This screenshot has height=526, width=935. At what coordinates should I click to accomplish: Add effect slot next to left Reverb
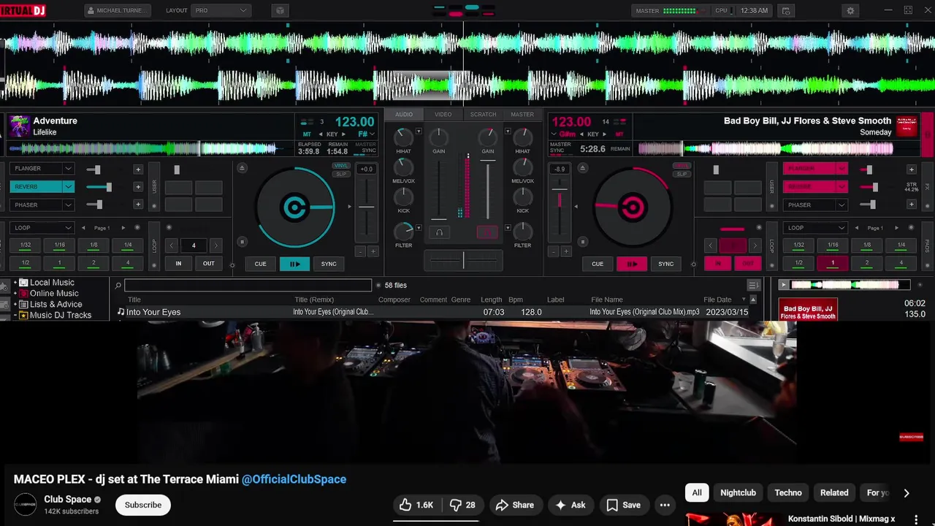point(138,187)
